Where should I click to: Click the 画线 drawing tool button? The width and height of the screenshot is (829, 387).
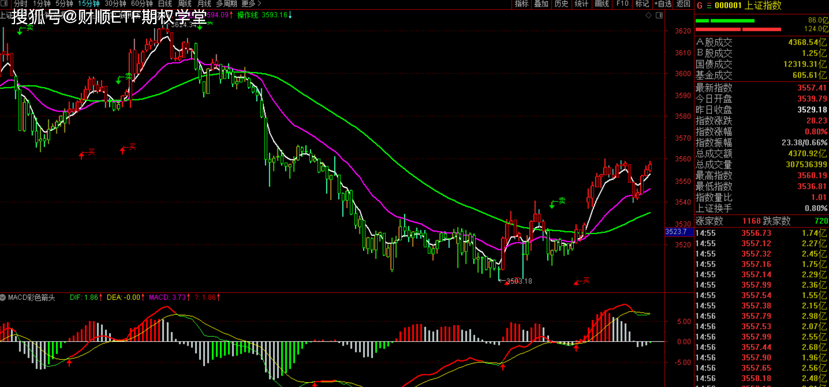(602, 4)
